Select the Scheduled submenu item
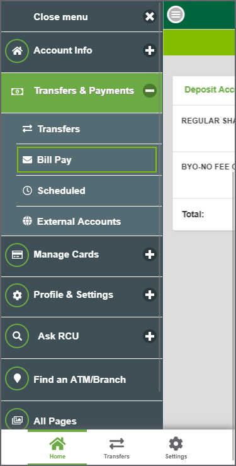 89,191
